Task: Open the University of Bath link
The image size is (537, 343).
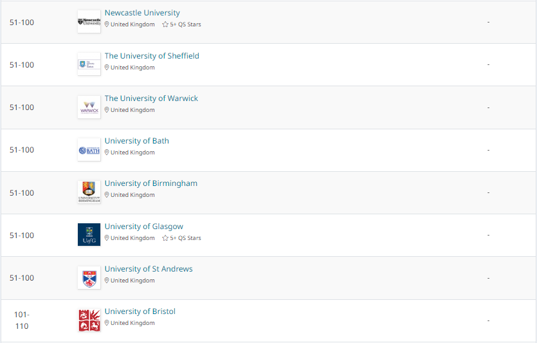Action: point(136,141)
